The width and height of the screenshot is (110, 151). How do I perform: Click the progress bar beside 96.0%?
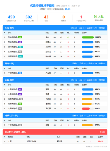[88, 89]
